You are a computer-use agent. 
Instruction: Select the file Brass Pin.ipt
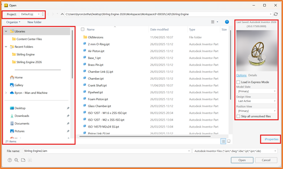(96, 65)
